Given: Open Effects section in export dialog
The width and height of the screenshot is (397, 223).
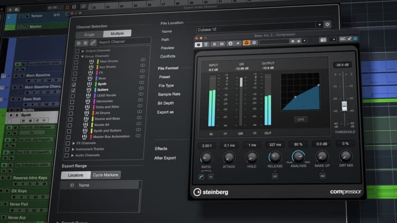Looking at the screenshot, I should [161, 148].
